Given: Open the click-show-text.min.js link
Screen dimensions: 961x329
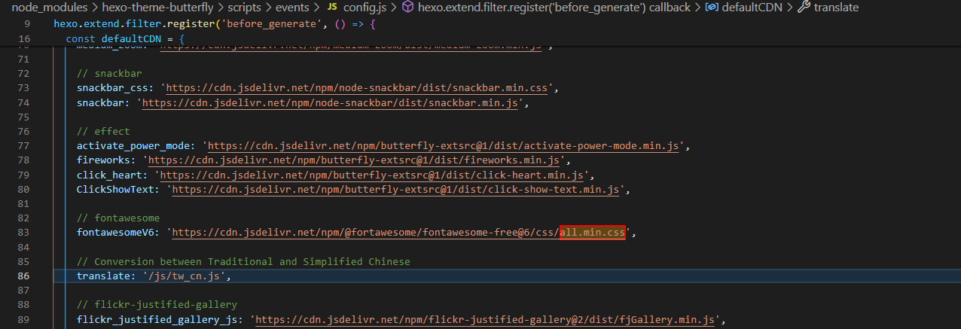Looking at the screenshot, I should point(395,190).
